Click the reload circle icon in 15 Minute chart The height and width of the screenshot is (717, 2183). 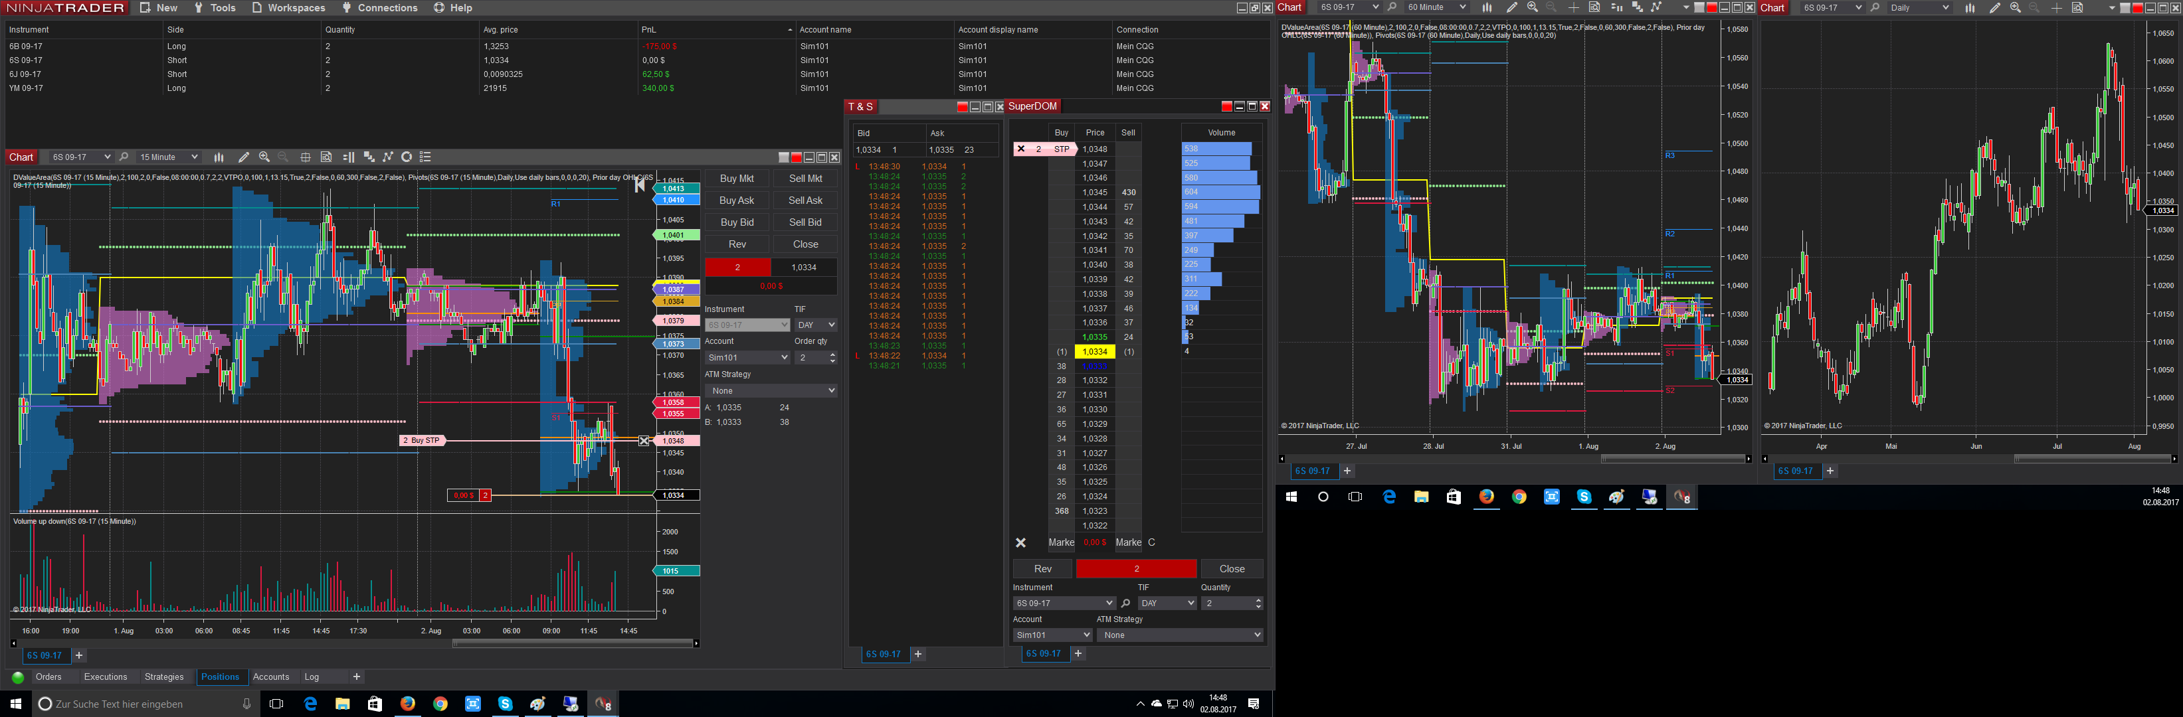(407, 157)
